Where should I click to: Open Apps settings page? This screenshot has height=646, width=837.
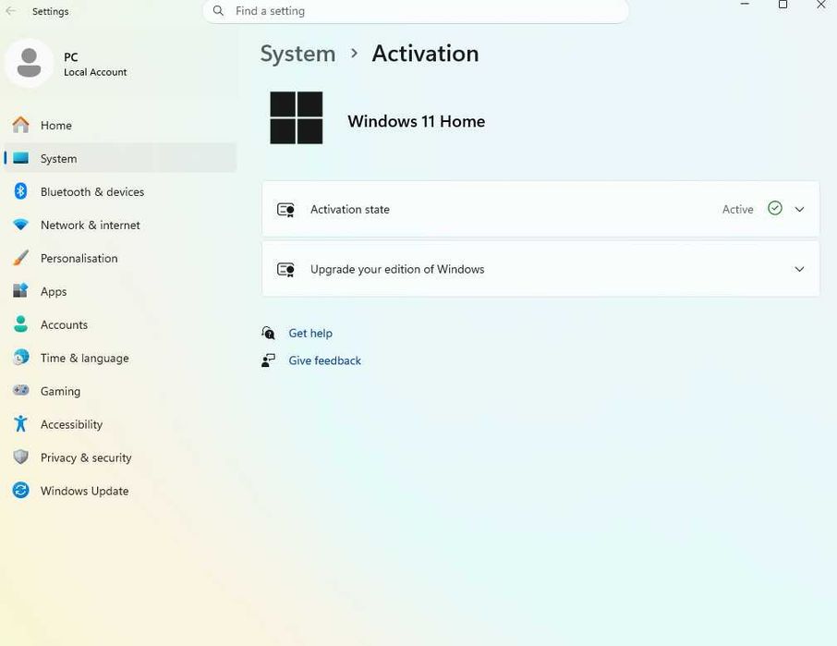[x=120, y=291]
